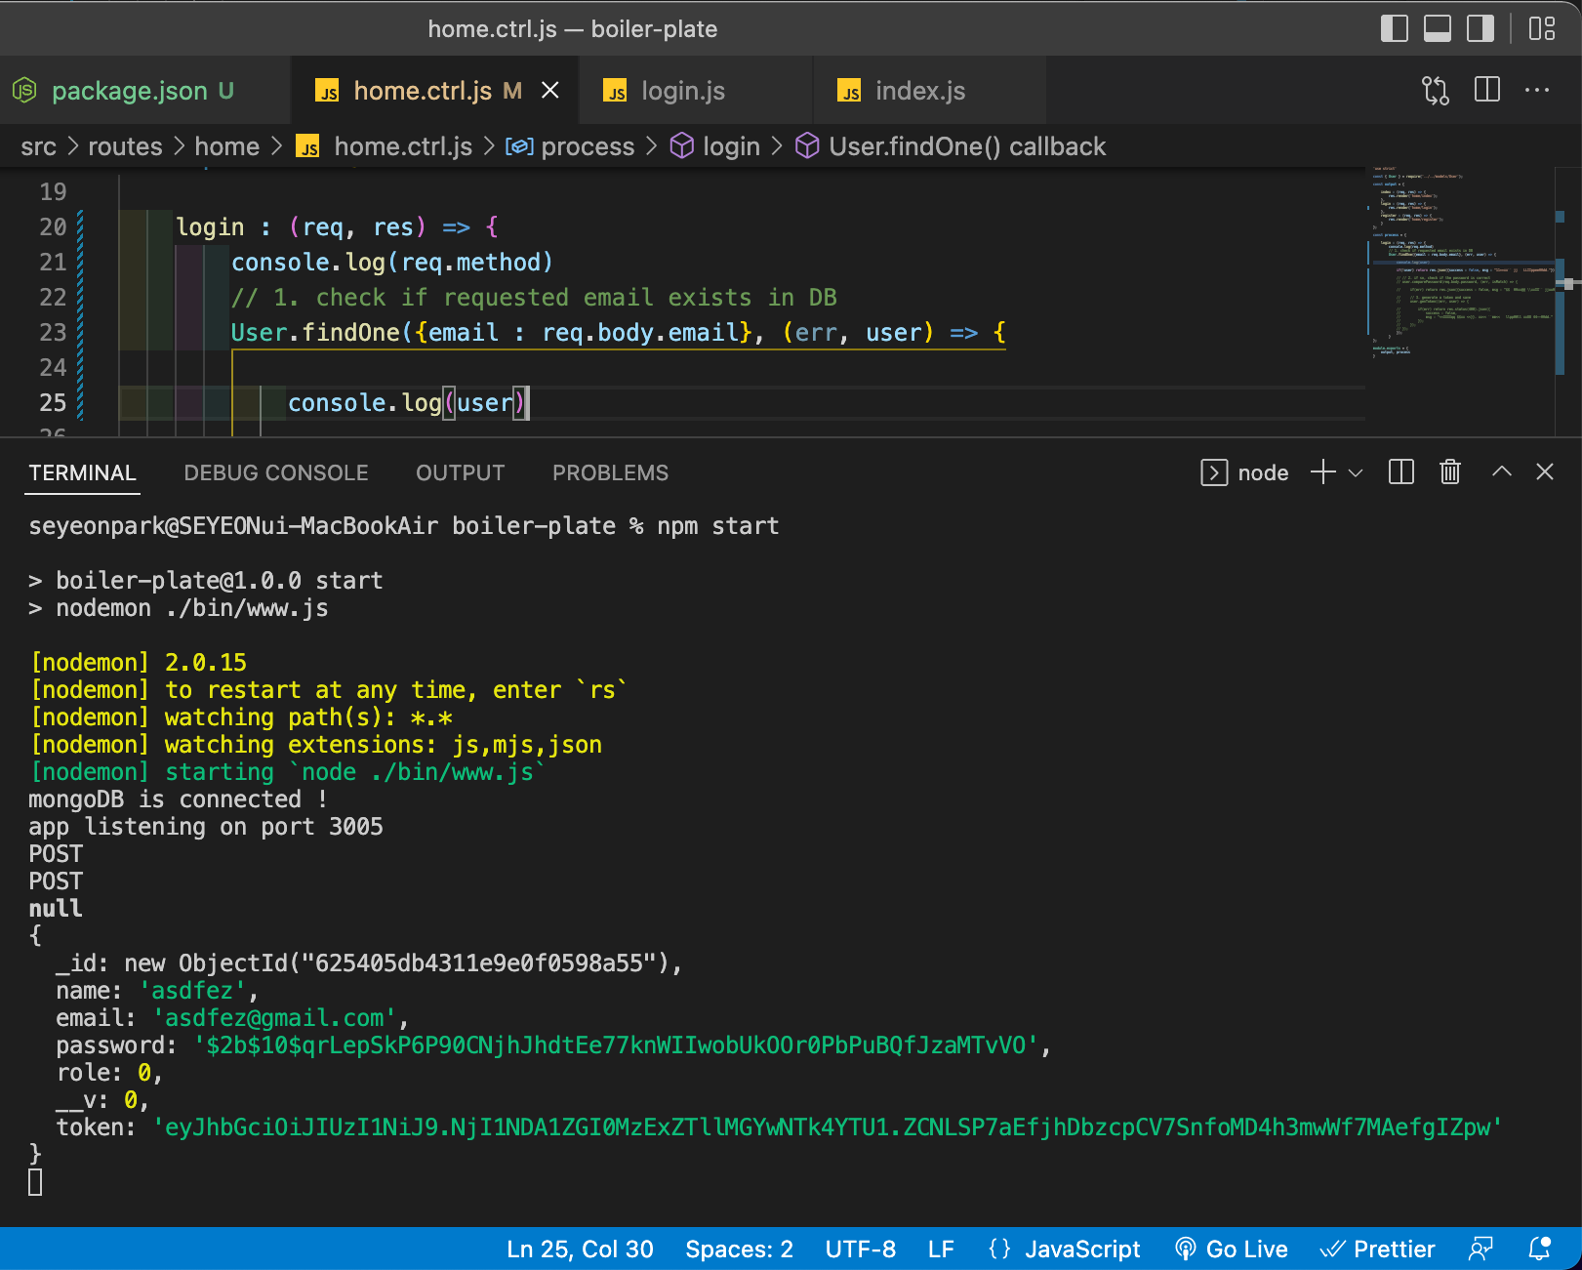
Task: Open the new terminal profile dropdown chevron
Action: (x=1356, y=472)
